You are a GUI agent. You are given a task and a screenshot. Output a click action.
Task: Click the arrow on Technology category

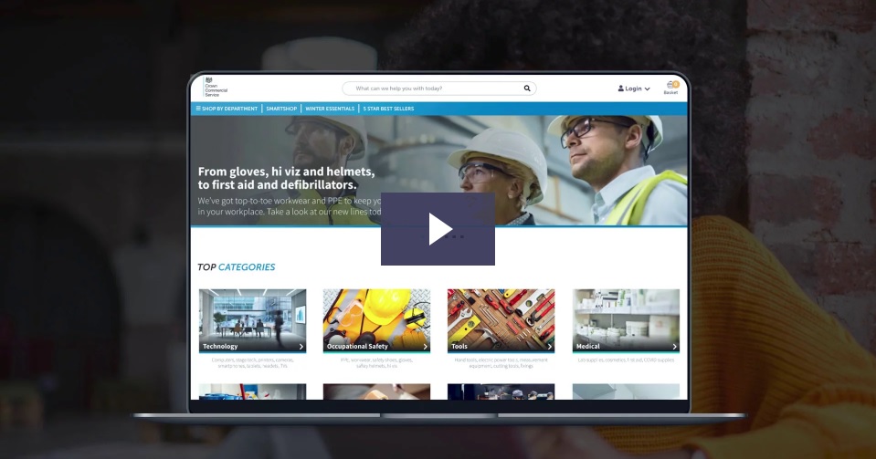point(301,347)
